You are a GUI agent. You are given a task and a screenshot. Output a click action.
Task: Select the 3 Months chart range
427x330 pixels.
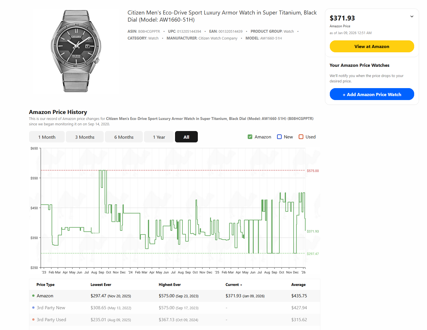click(x=85, y=137)
